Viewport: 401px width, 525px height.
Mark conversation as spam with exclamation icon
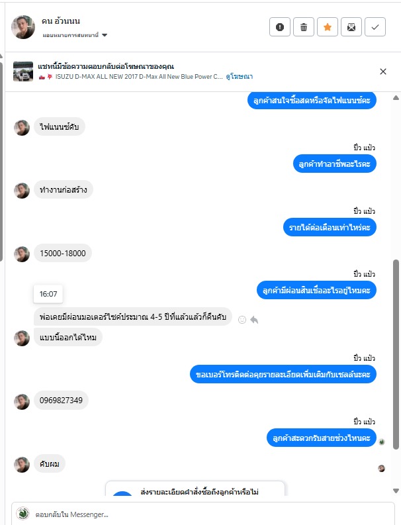(x=279, y=26)
